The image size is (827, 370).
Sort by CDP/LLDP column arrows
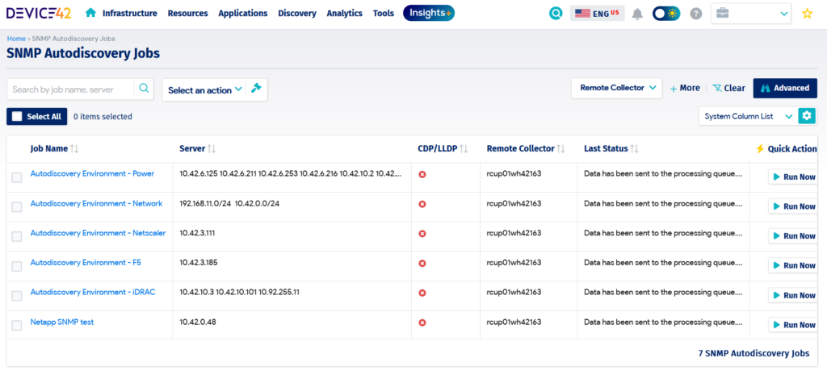click(x=464, y=149)
